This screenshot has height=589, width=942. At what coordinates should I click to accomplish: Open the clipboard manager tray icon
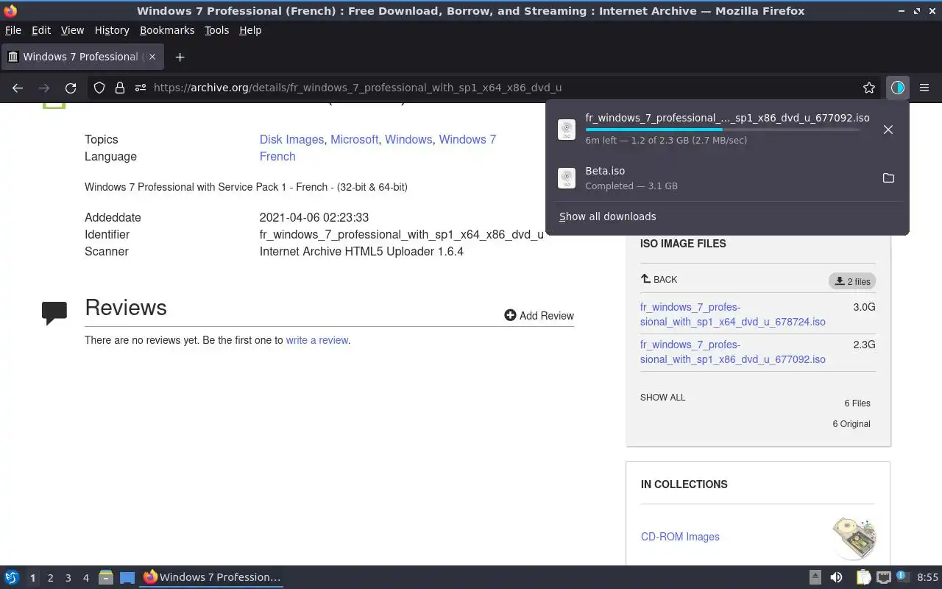pyautogui.click(x=863, y=577)
